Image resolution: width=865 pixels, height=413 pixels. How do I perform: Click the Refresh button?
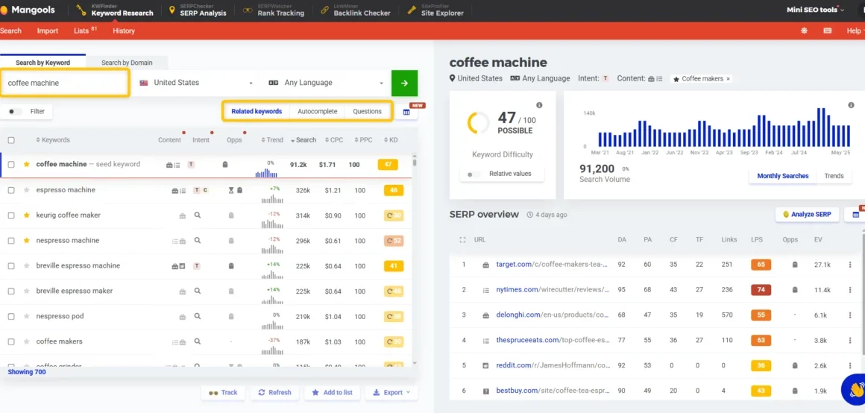274,393
